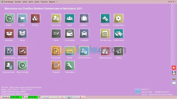Open the Achat credit card icon
Image resolution: width=177 pixels, height=99 pixels.
click(x=70, y=51)
